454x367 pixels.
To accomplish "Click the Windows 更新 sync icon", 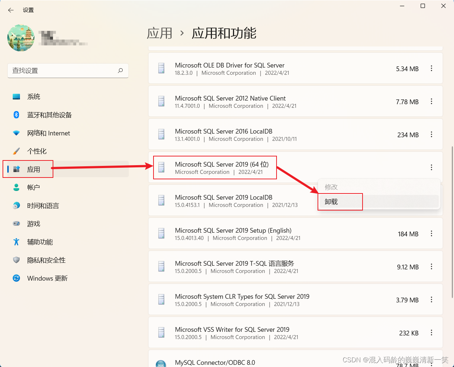I will click(16, 278).
